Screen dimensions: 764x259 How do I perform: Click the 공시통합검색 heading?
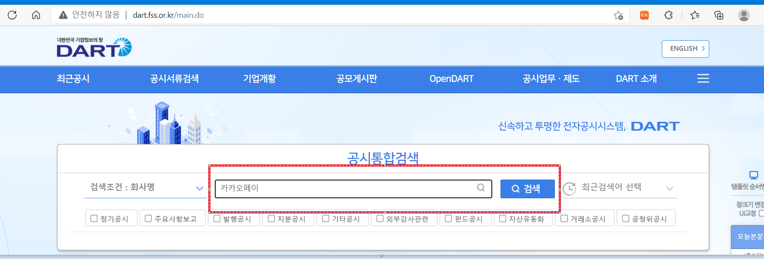(383, 158)
